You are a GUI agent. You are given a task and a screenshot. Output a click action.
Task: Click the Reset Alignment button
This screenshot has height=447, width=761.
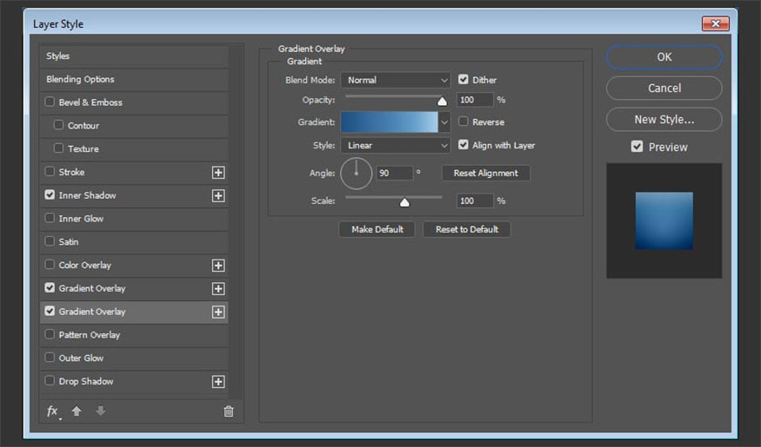tap(485, 173)
